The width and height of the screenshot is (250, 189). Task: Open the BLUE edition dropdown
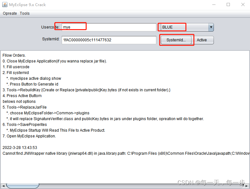(x=187, y=27)
